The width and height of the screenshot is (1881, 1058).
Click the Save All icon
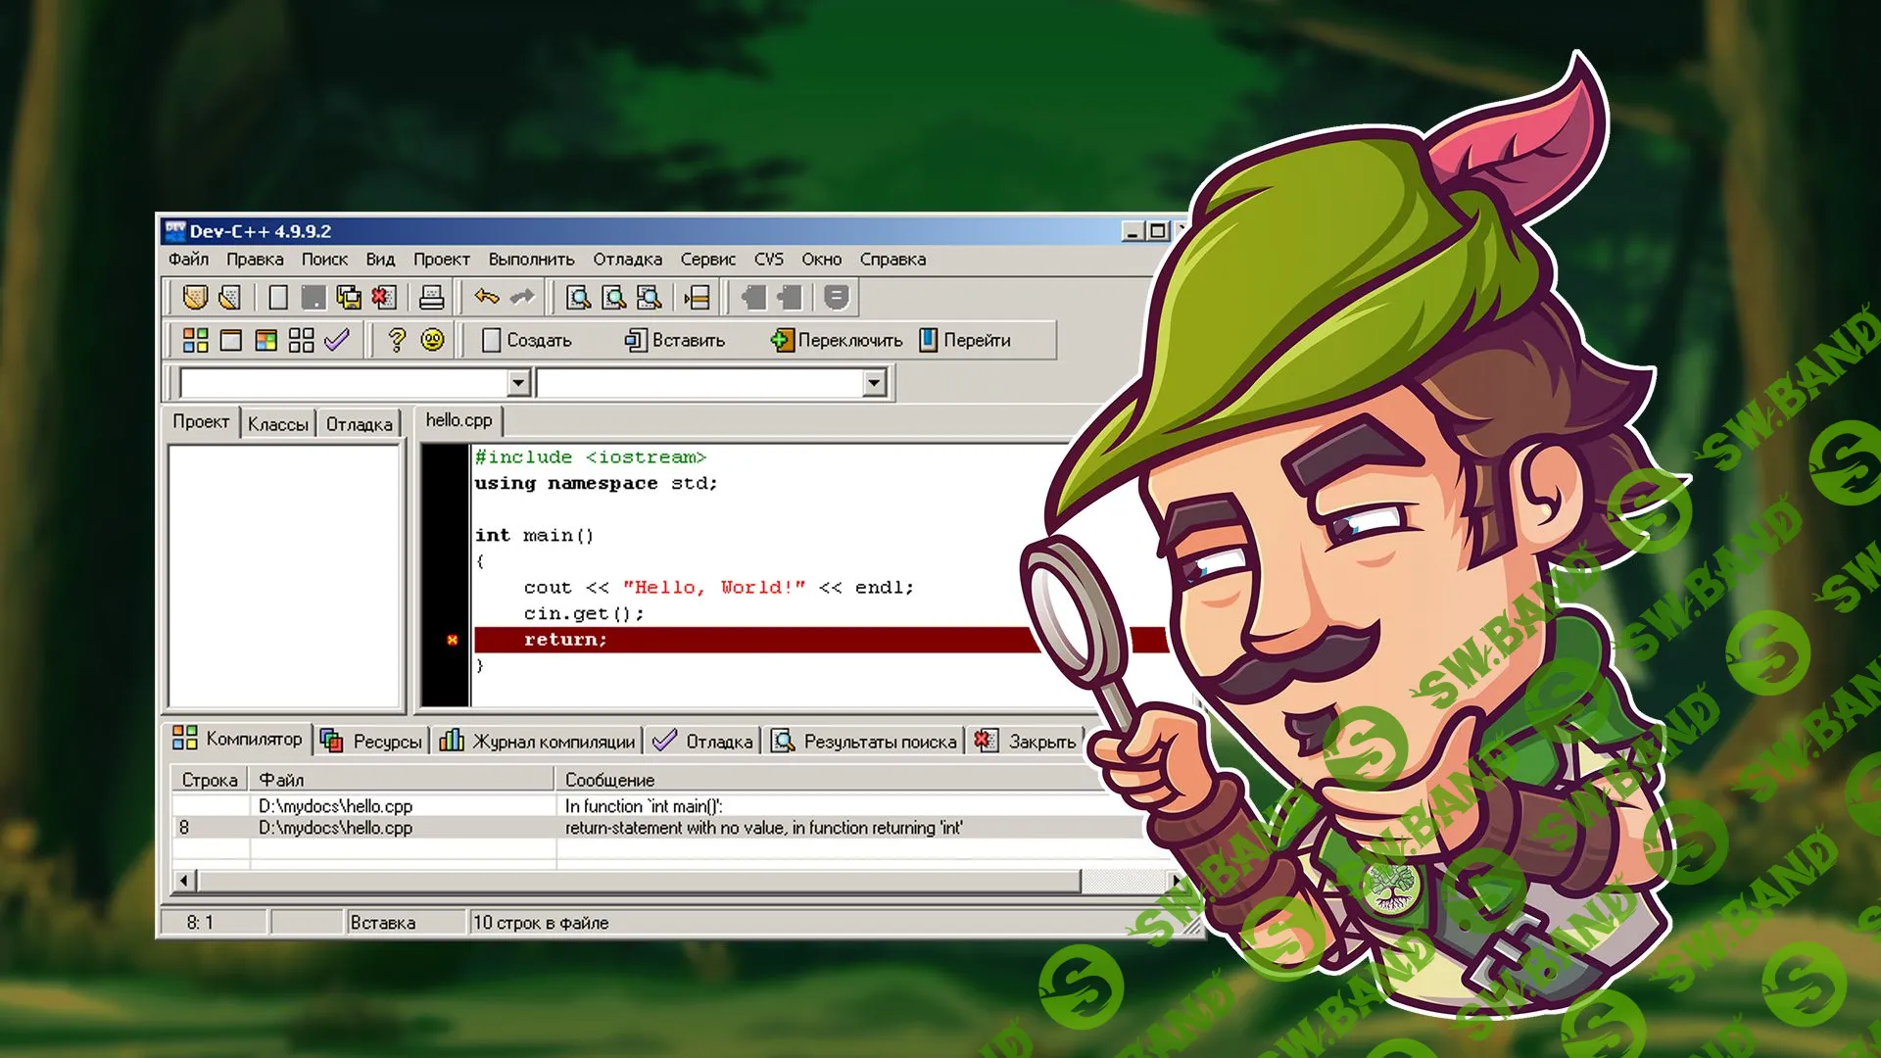coord(349,297)
